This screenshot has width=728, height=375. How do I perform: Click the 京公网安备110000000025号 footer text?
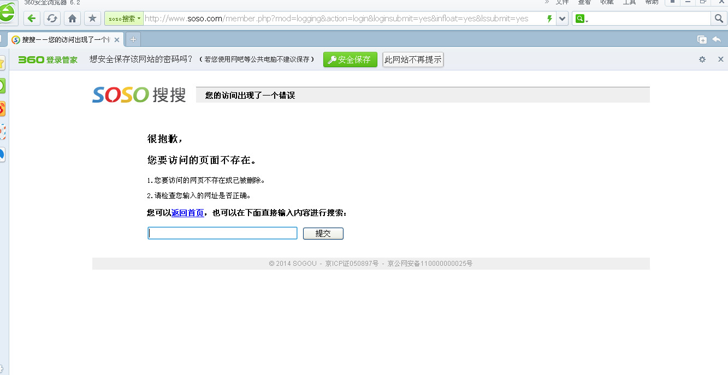coord(430,264)
